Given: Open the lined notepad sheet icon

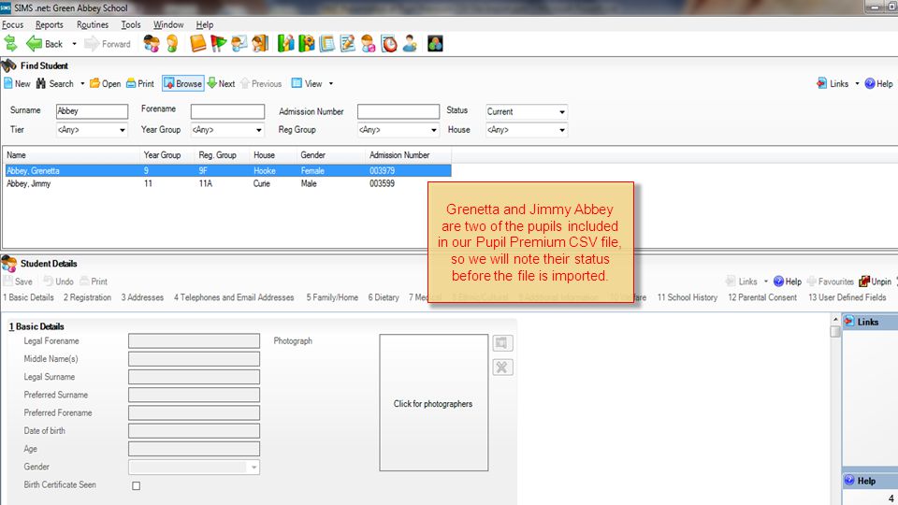Looking at the screenshot, I should click(x=327, y=44).
